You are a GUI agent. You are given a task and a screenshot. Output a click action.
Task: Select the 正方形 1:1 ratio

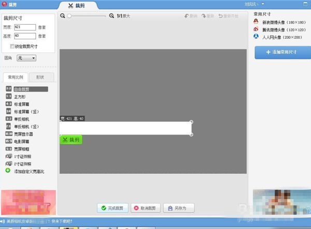(16, 97)
